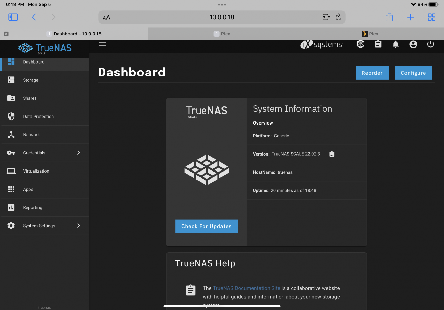Tap the 6:49 PM clock in status bar
The image size is (444, 310).
15,4
